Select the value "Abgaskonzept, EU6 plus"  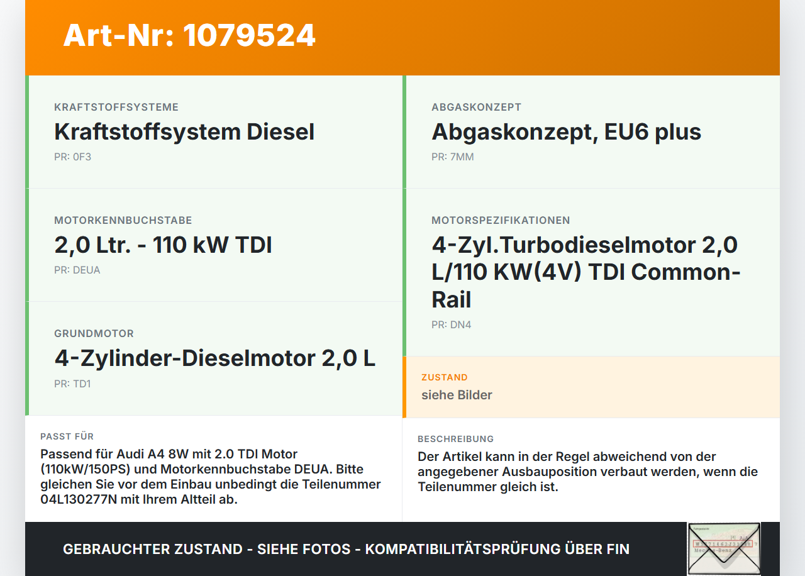(566, 132)
